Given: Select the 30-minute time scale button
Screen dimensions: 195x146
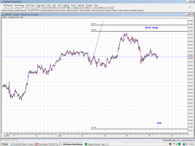Looking at the screenshot, I should [x=44, y=7].
